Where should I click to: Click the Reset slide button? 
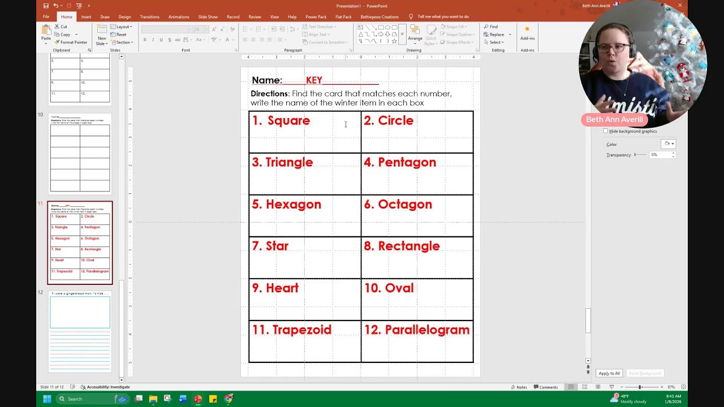tap(118, 34)
